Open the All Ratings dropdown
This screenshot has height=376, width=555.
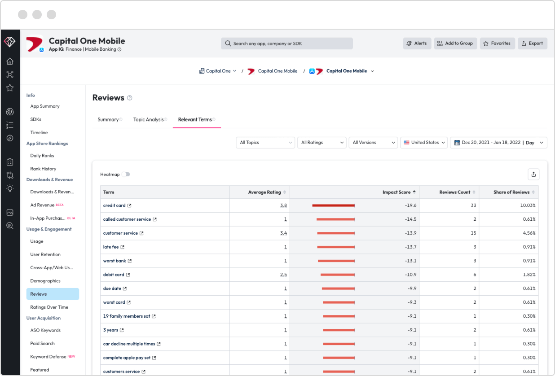322,143
